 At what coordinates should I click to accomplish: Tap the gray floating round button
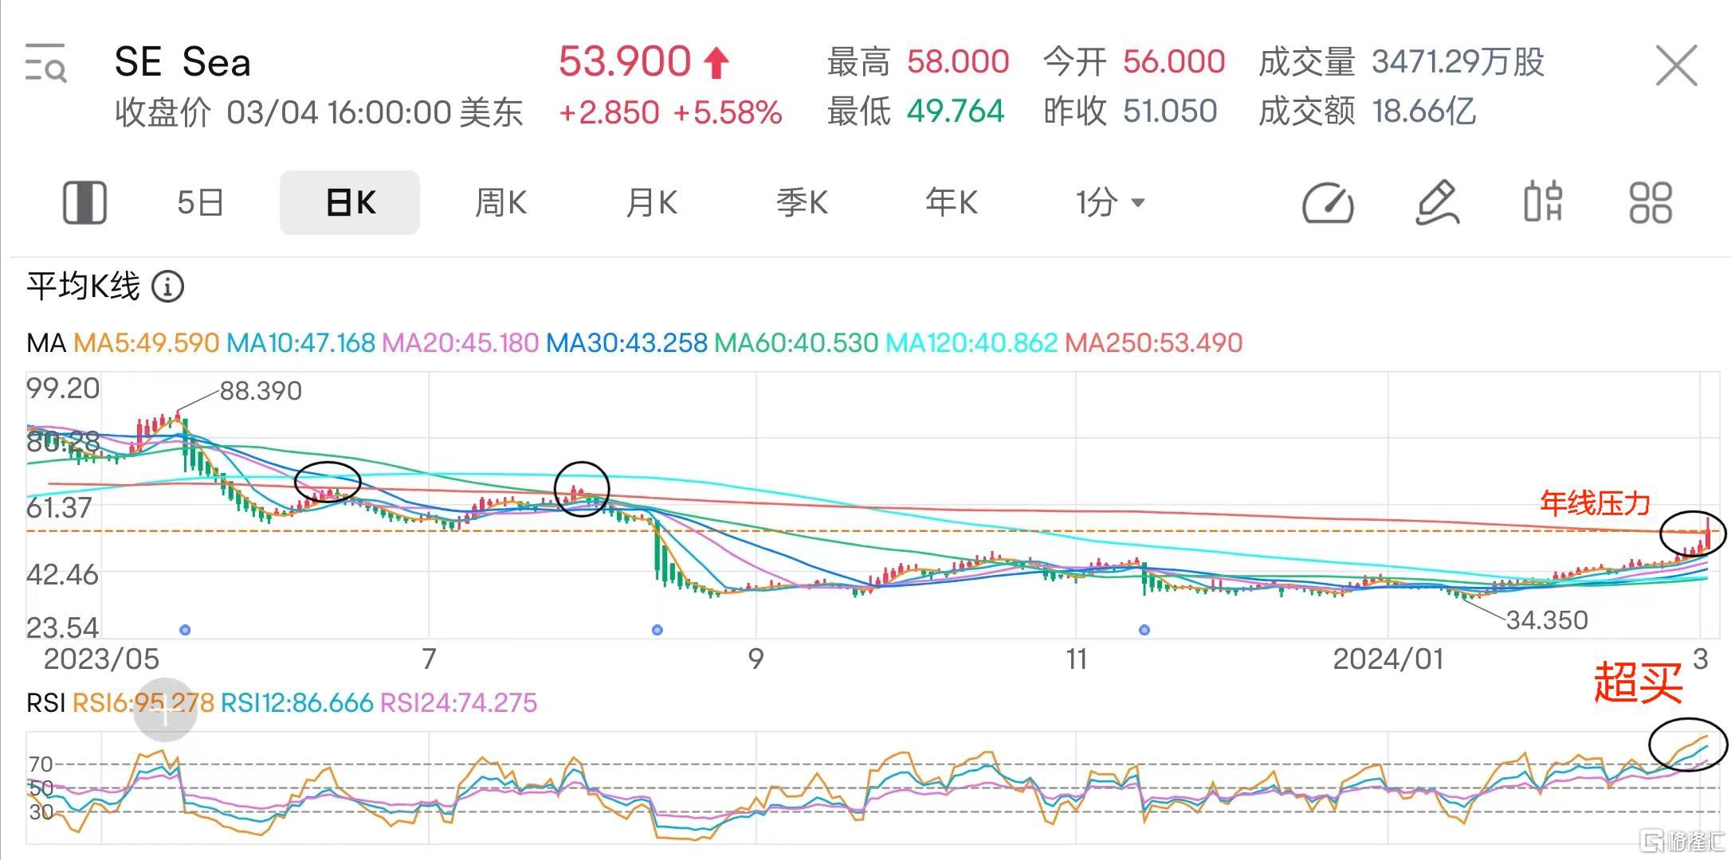click(165, 710)
